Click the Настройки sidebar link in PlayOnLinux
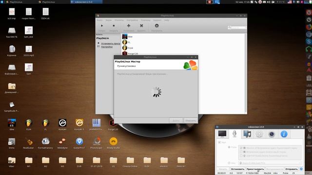The width and height of the screenshot is (312, 175). pyautogui.click(x=107, y=47)
